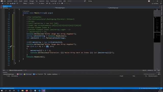This screenshot has width=163, height=92.
Task: Open the Debug configuration dropdown
Action: tap(25, 3)
